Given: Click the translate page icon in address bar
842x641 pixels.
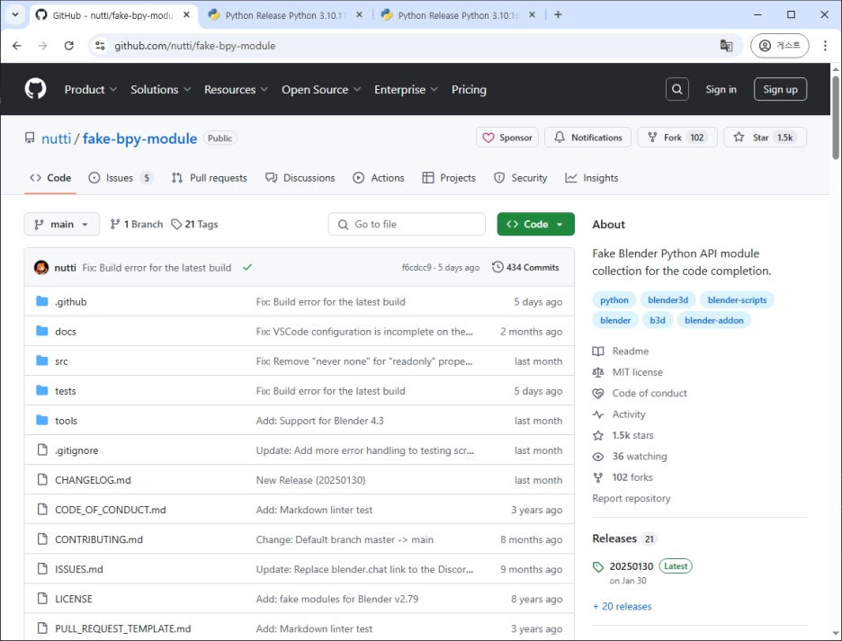Looking at the screenshot, I should (x=726, y=46).
